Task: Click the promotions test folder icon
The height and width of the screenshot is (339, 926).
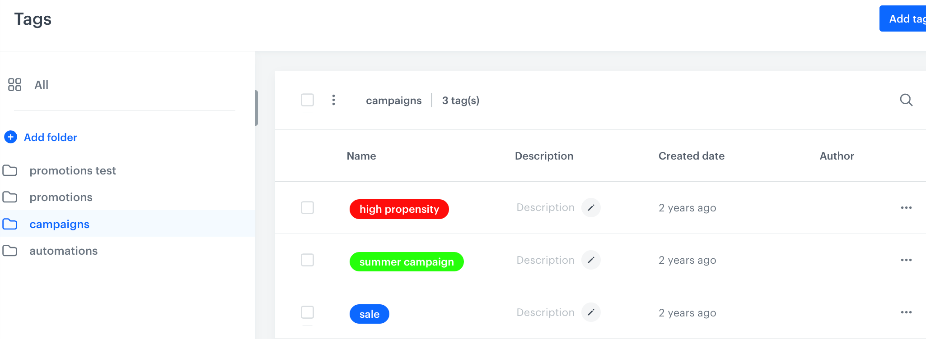Action: point(10,170)
